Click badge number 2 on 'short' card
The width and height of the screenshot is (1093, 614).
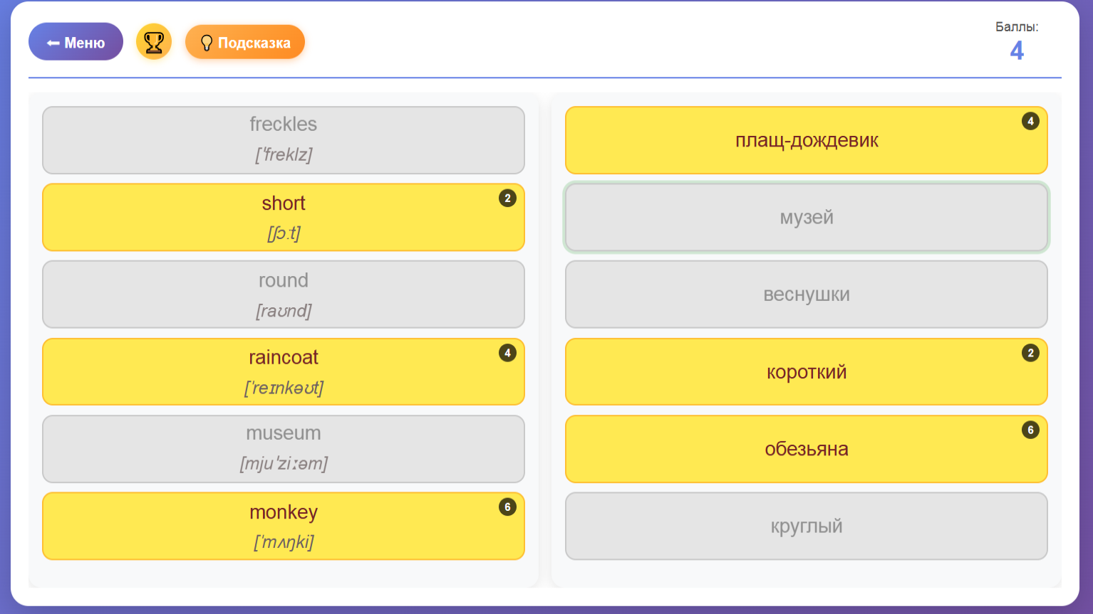pos(507,199)
